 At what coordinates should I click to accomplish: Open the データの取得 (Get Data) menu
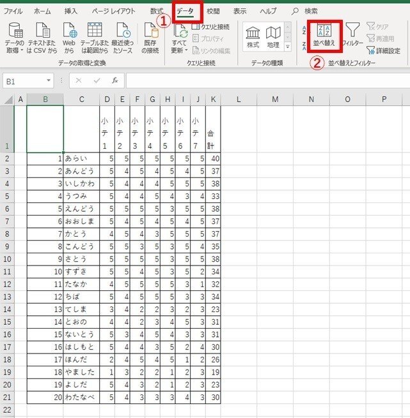pos(15,37)
